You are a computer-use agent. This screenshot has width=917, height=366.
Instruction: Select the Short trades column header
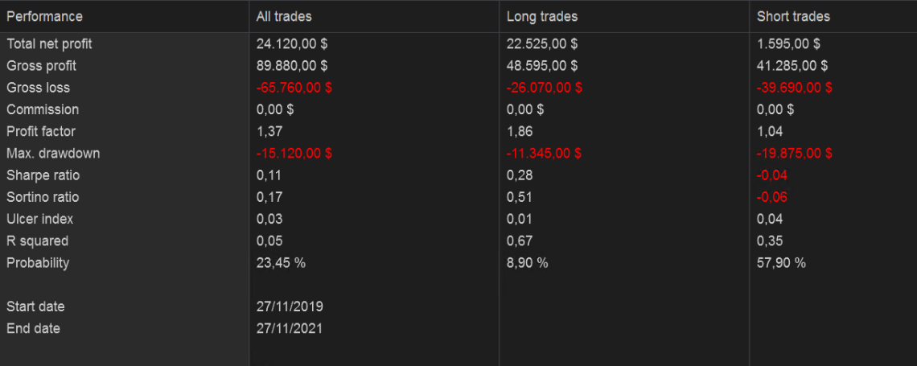pos(793,16)
